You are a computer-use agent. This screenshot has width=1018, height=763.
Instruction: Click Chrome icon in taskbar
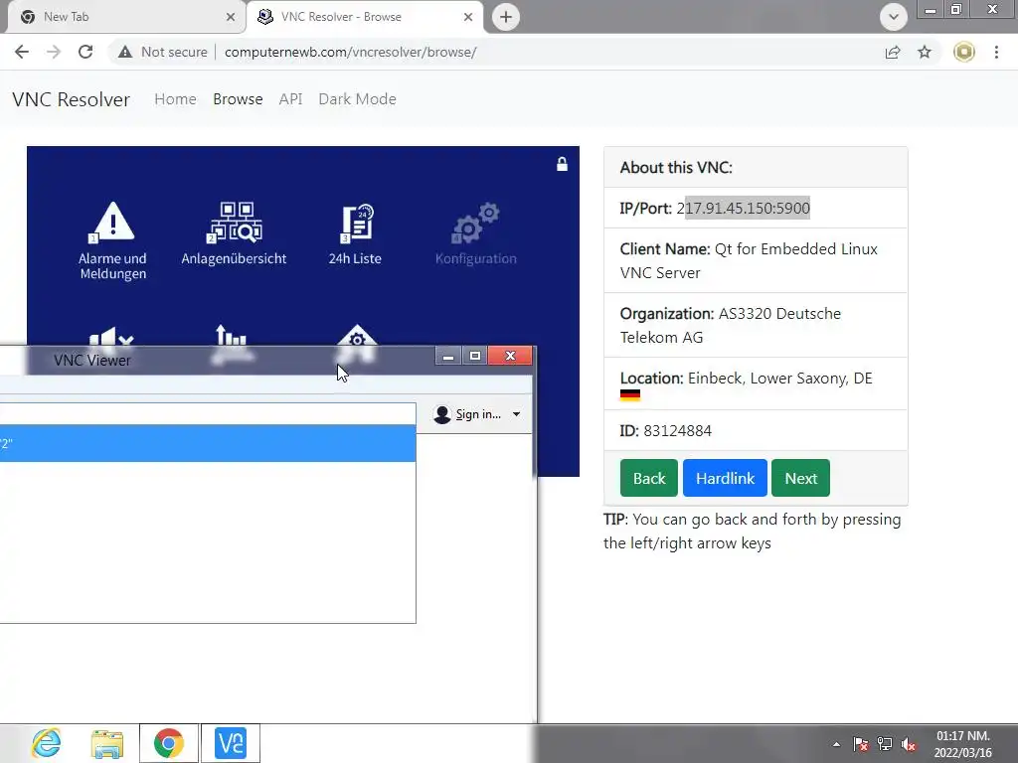pyautogui.click(x=169, y=743)
